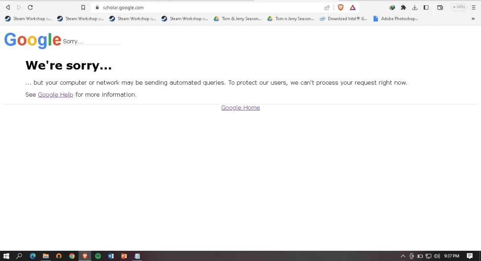This screenshot has width=481, height=261.
Task: Click the forward navigation arrow
Action: [x=19, y=8]
